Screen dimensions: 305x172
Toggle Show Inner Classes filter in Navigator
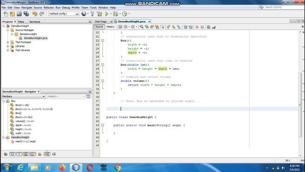33,154
